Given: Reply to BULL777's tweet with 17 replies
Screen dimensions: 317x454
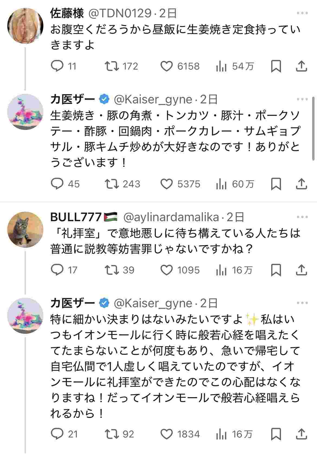Looking at the screenshot, I should [57, 270].
